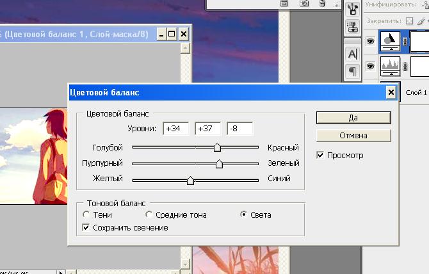Minimize the Цветовой баланс 1 document window
Screen dimensions: 429x274
click(x=161, y=35)
